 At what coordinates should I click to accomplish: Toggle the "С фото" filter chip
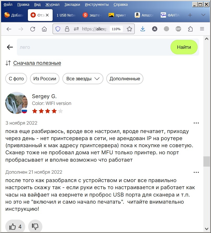coord(16,79)
